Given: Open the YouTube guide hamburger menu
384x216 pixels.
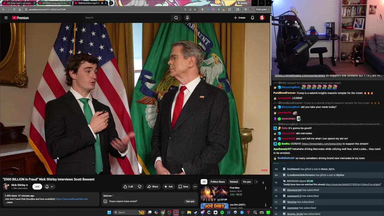Looking at the screenshot, I should [x=6, y=18].
